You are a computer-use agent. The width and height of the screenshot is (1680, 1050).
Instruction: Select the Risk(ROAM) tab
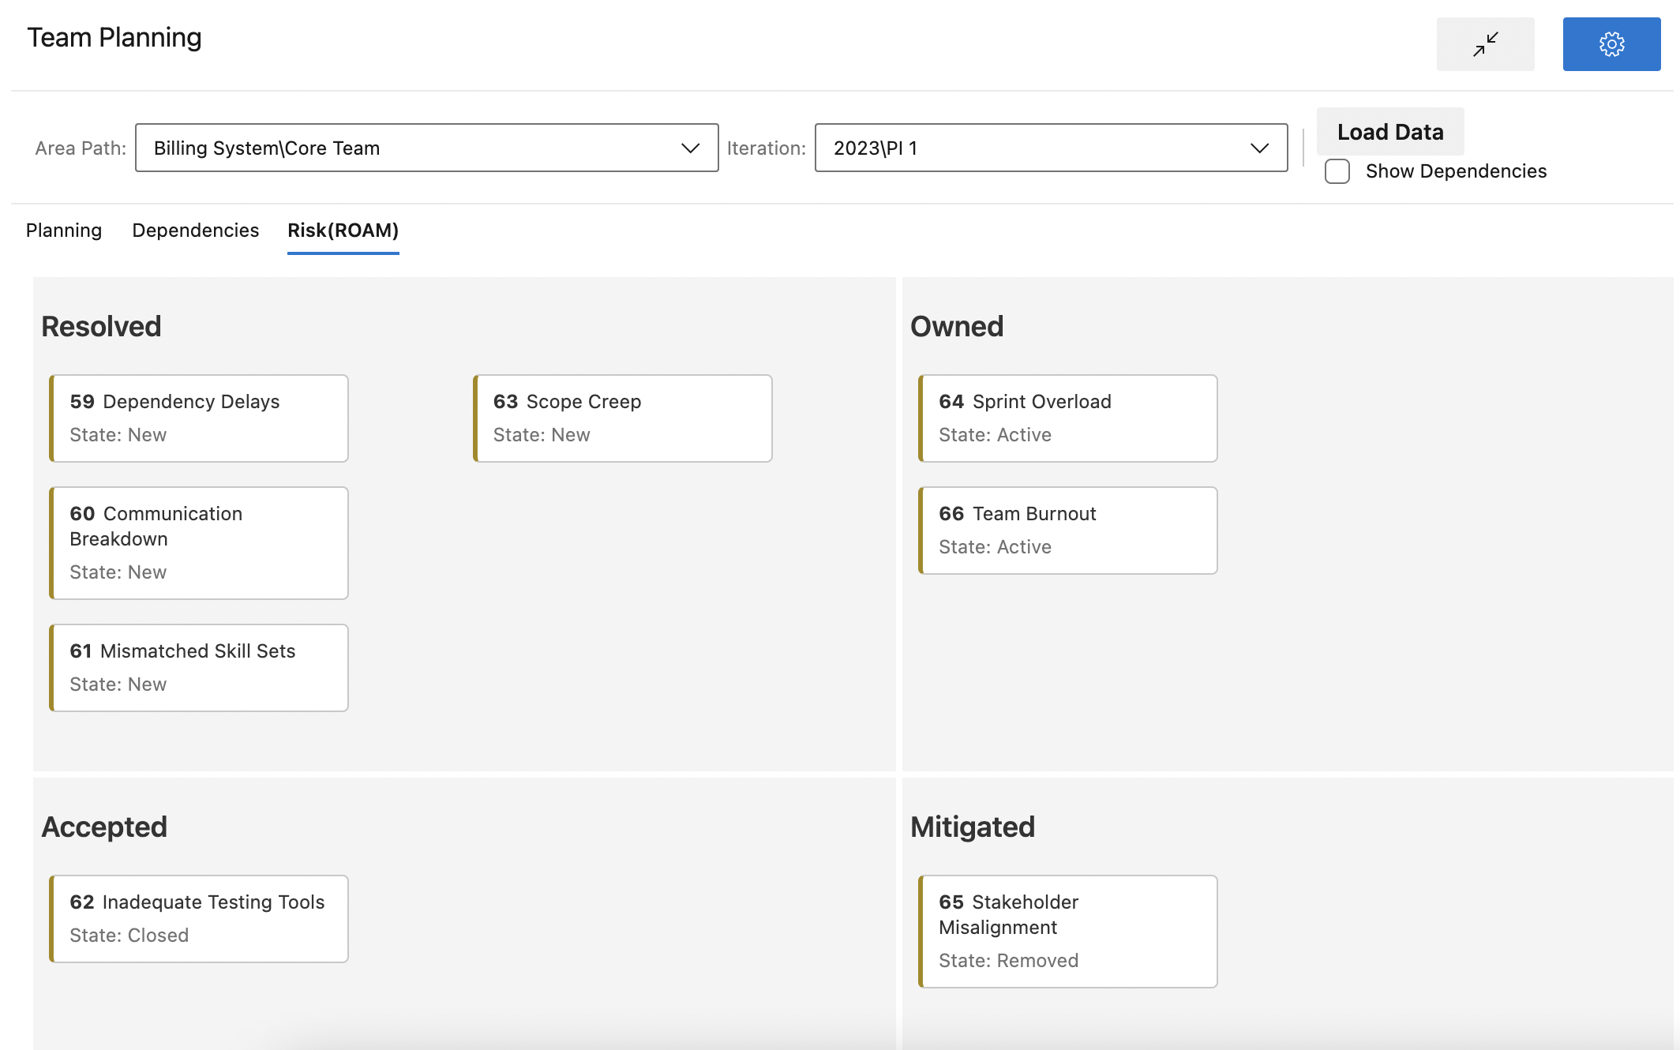tap(343, 231)
